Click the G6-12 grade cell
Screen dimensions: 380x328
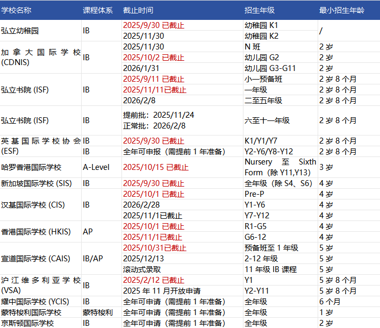click(281, 237)
